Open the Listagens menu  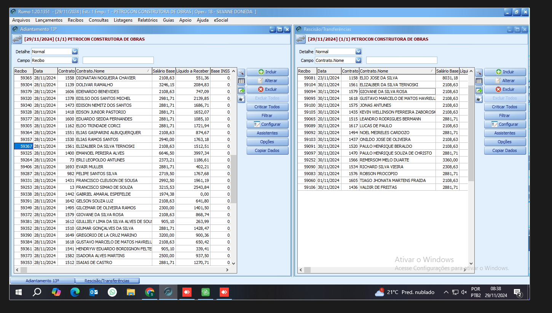coord(123,20)
